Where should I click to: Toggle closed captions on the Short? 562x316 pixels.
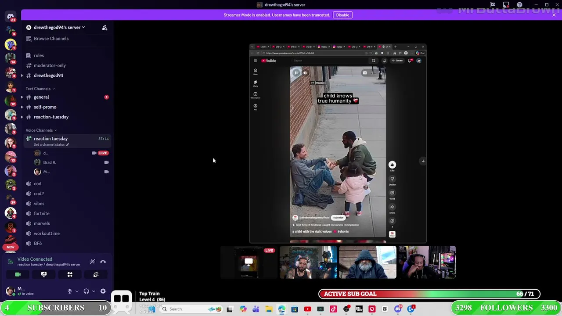click(364, 73)
